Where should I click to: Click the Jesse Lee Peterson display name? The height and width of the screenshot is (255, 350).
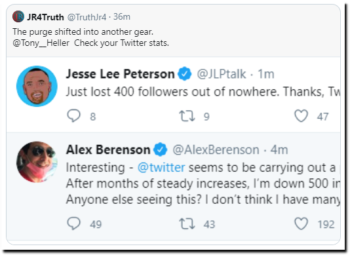pyautogui.click(x=120, y=74)
